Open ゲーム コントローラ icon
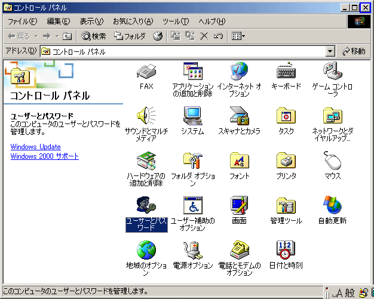This screenshot has width=374, height=299. point(333,71)
